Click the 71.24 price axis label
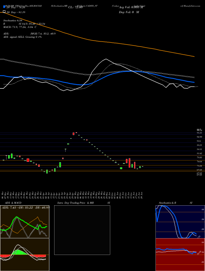The image size is (205, 271). click(x=200, y=166)
